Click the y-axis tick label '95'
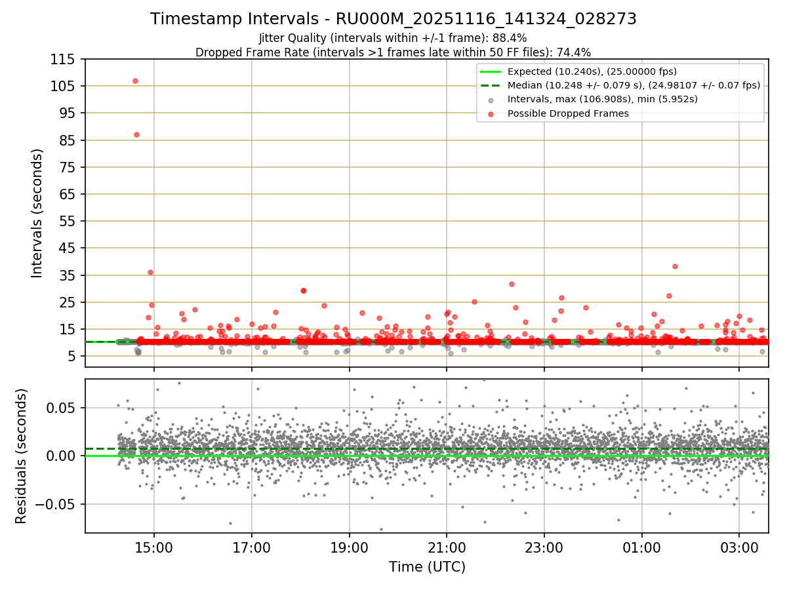Screen dimensions: 787x590 [x=67, y=113]
